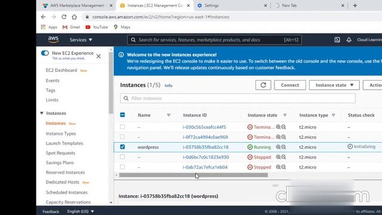The width and height of the screenshot is (382, 215).
Task: Click in the Filter instances field
Action: point(238,98)
